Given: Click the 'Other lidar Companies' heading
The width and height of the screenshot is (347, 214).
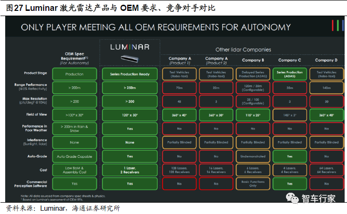Looking at the screenshot, I should (x=243, y=50).
